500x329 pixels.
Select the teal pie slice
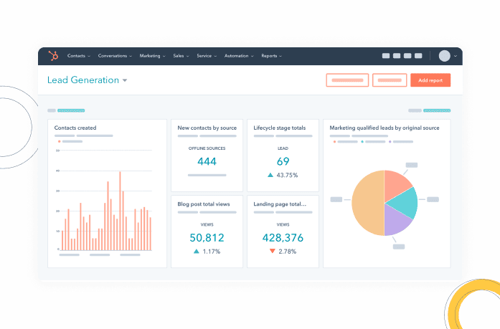coord(405,203)
